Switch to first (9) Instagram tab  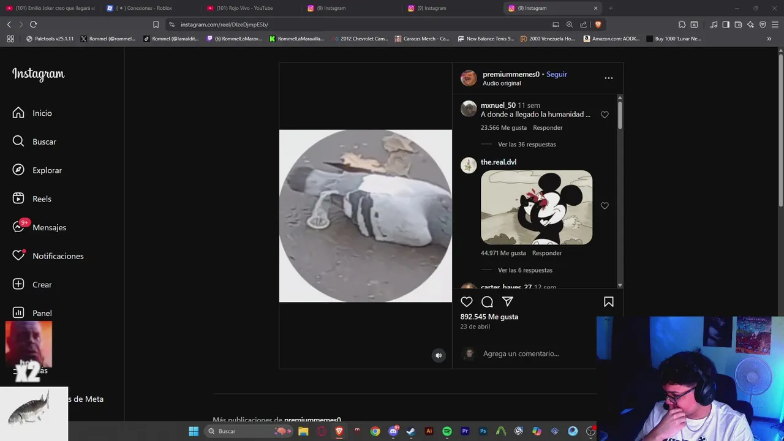click(350, 8)
